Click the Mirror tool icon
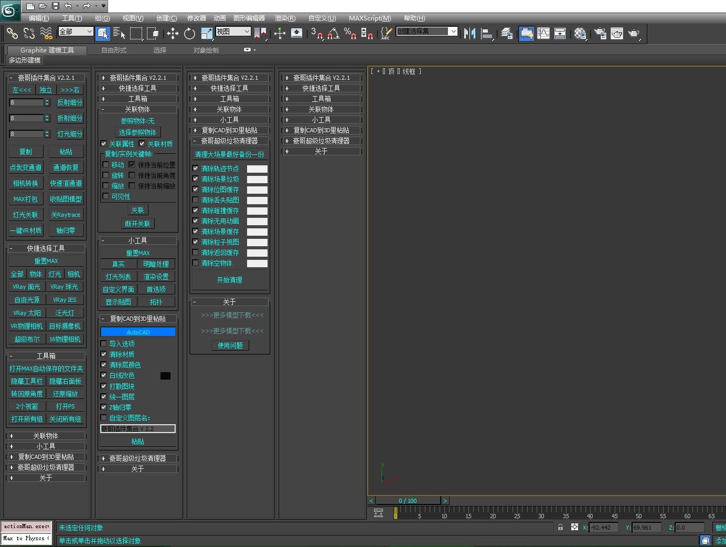 (469, 34)
